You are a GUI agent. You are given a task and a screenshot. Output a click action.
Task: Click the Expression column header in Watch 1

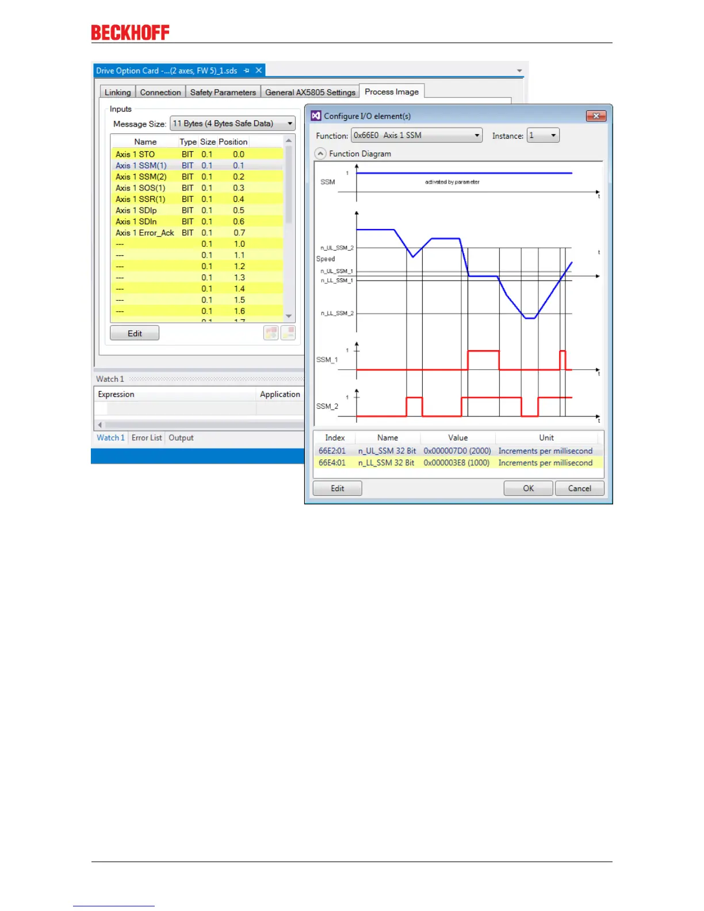[x=175, y=394]
